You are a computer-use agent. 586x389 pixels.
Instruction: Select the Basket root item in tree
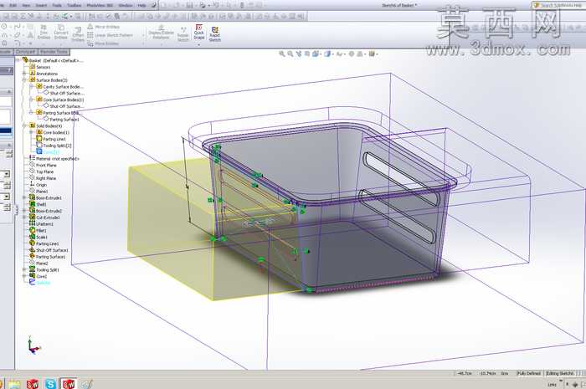52,60
